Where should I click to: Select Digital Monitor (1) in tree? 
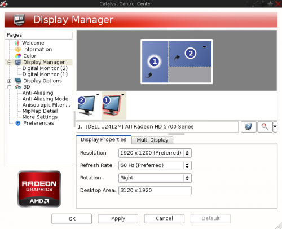(x=45, y=74)
